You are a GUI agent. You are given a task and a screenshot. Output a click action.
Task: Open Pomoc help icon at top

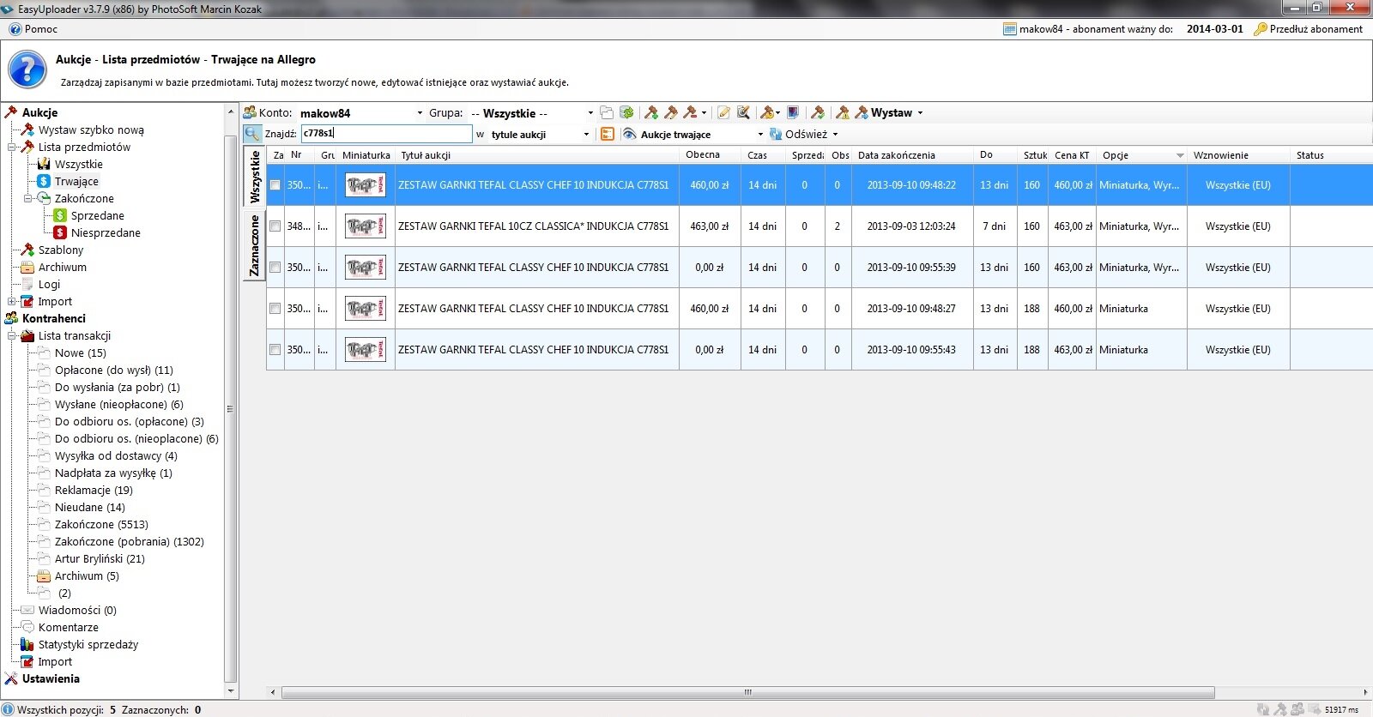click(x=15, y=29)
